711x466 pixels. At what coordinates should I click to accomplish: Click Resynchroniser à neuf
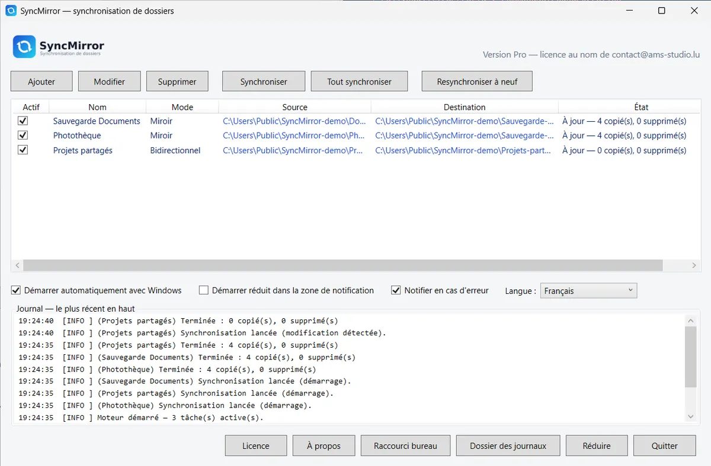(477, 82)
